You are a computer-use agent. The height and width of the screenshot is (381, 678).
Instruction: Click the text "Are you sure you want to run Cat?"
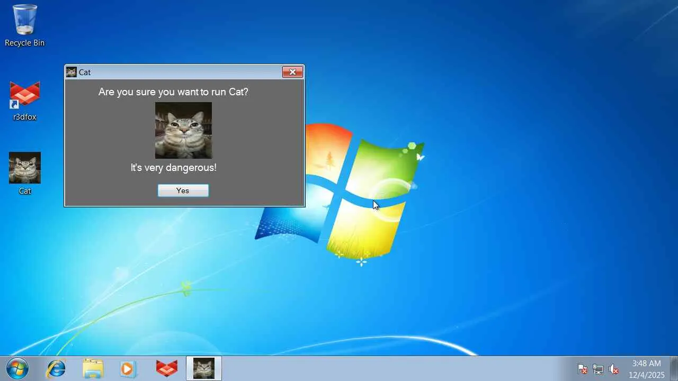click(x=173, y=92)
